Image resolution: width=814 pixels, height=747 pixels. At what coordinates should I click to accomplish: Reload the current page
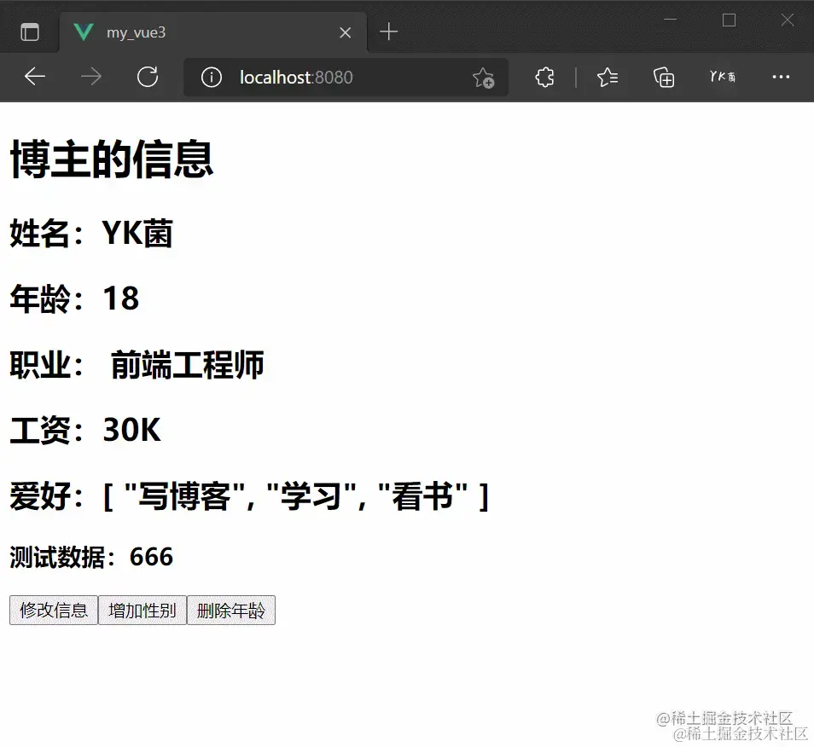pyautogui.click(x=148, y=77)
